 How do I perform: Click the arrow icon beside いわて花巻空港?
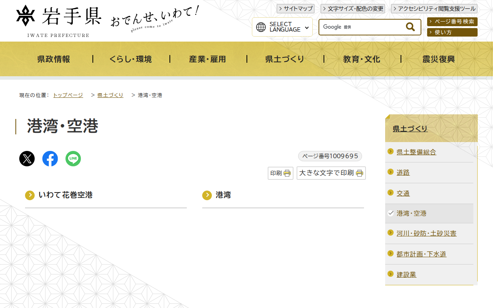30,195
